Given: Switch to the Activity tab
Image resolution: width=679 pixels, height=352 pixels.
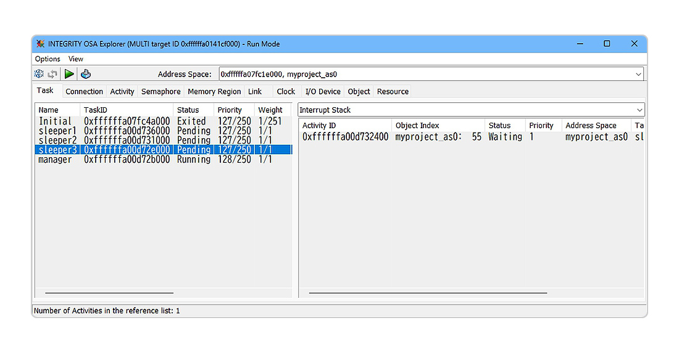Looking at the screenshot, I should pos(122,92).
